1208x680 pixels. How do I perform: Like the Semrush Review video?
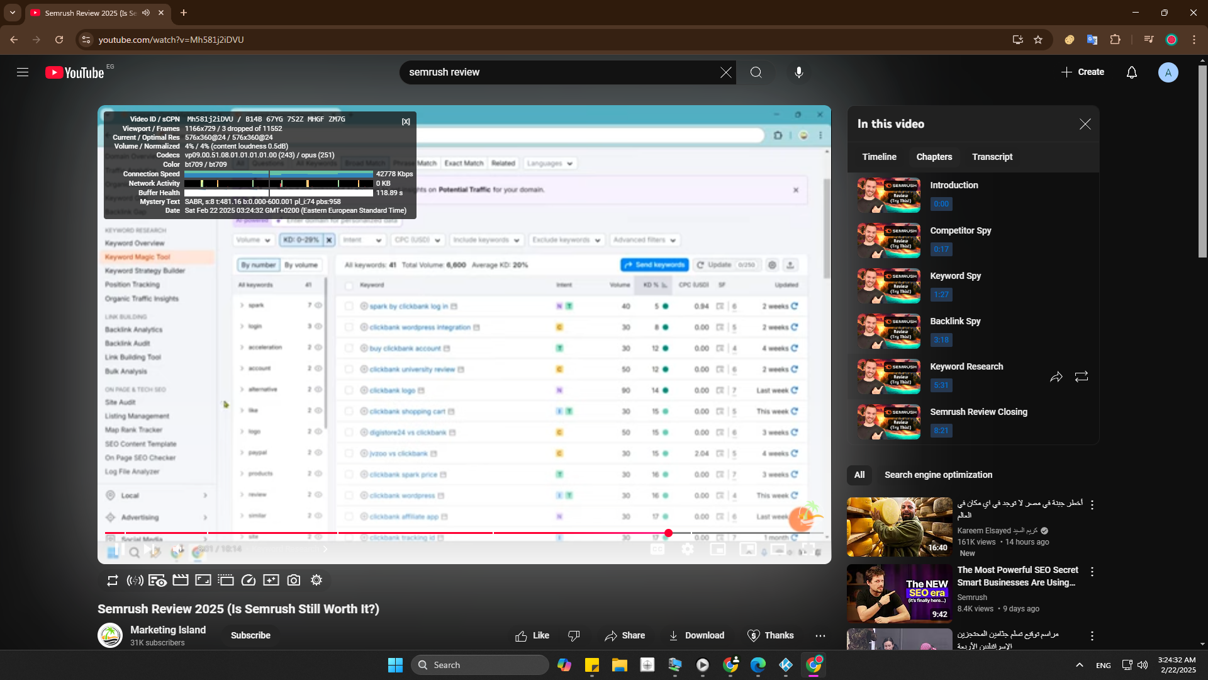[532, 636]
